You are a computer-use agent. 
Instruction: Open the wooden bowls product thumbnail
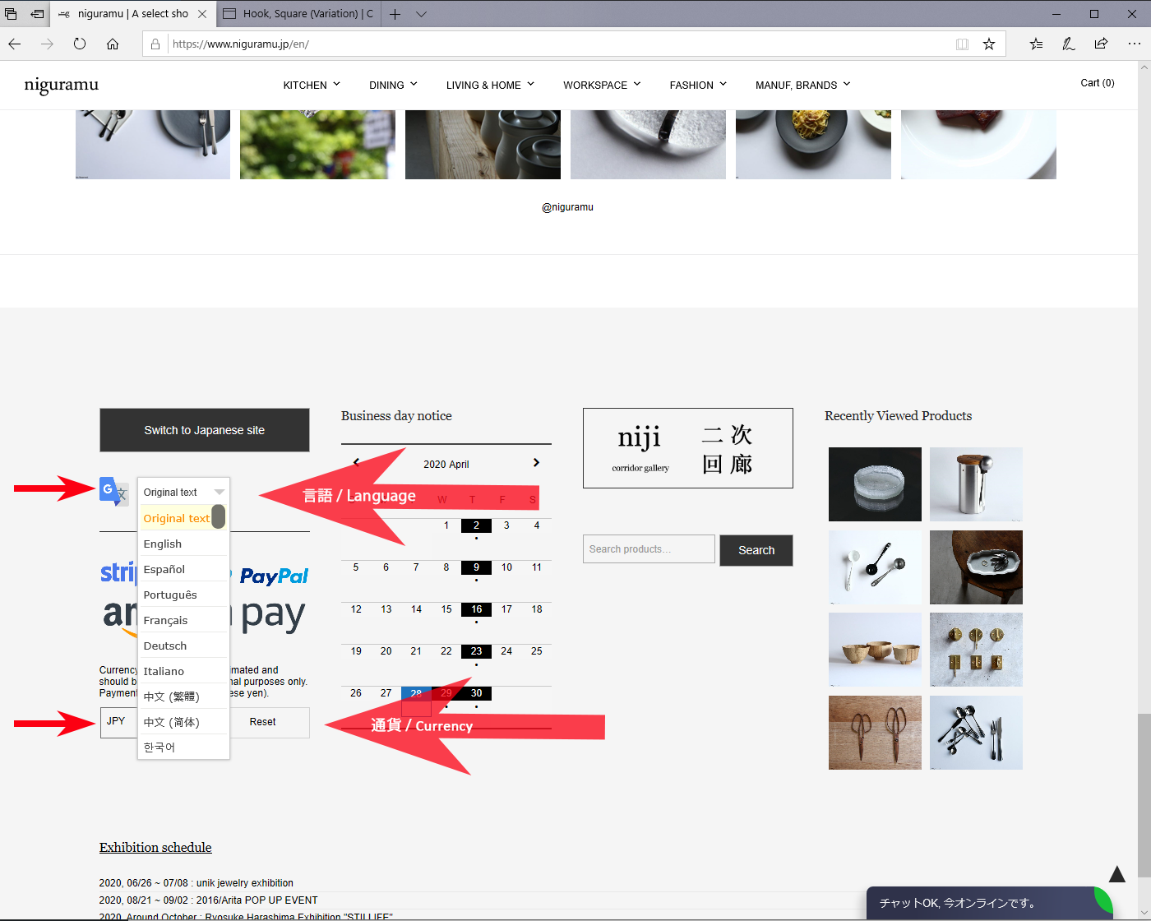(x=875, y=650)
